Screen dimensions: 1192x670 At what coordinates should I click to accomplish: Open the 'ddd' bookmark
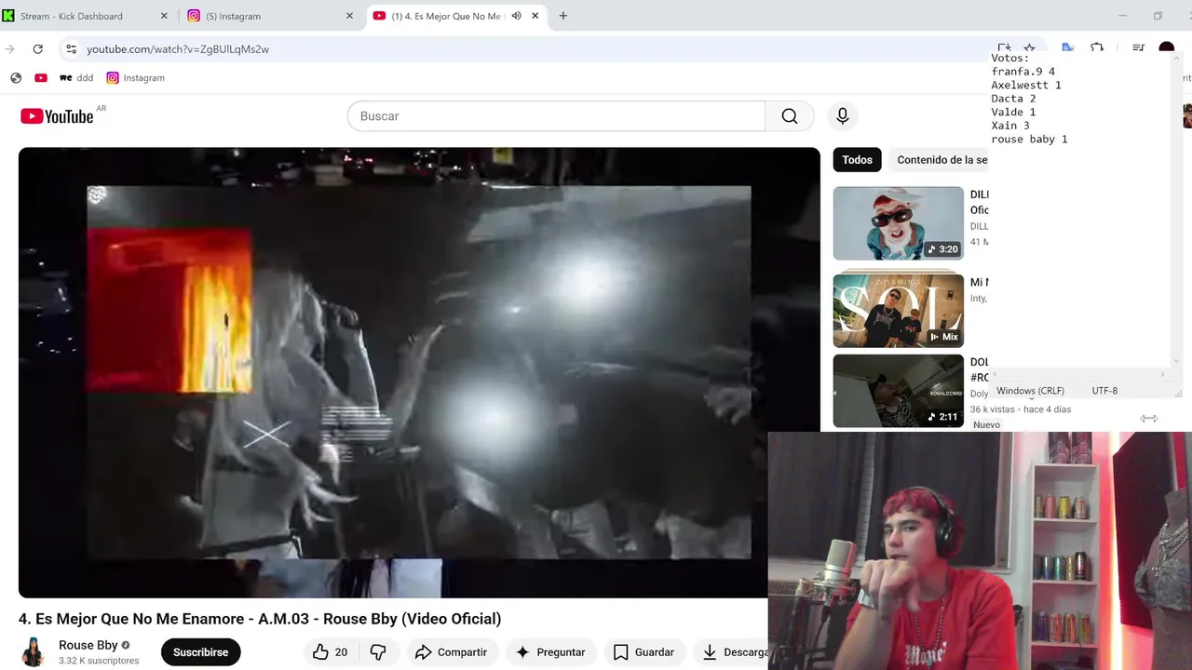[x=76, y=78]
